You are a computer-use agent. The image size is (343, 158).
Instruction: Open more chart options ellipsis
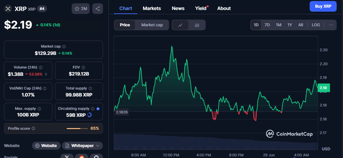click(331, 25)
